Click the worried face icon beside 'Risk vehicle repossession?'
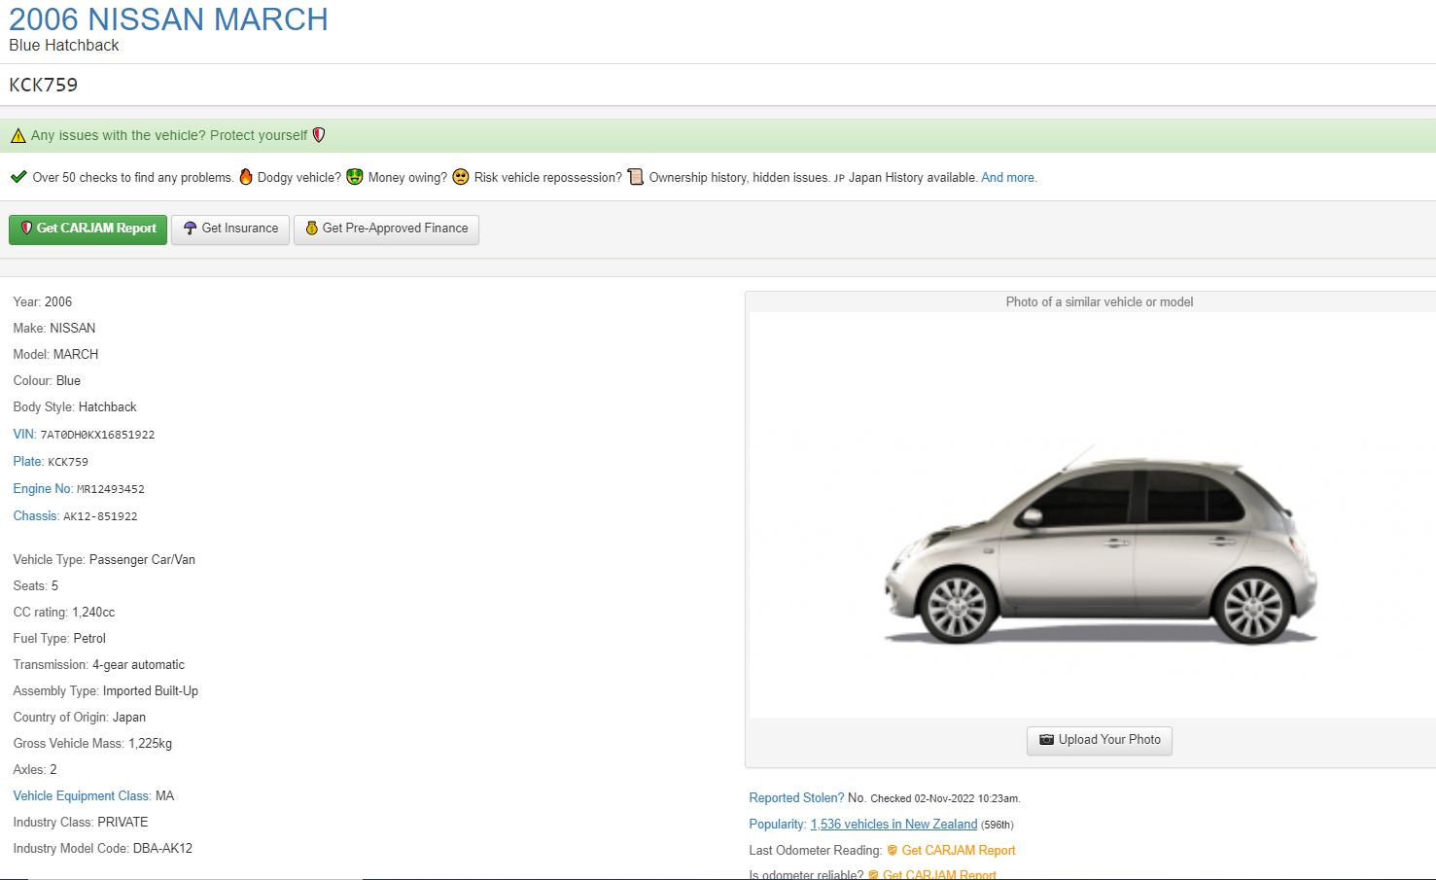The image size is (1436, 880). pyautogui.click(x=461, y=177)
